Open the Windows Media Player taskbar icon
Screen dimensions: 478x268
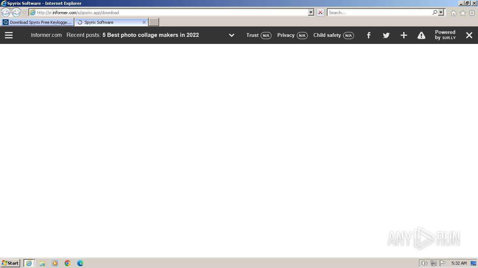tap(55, 263)
